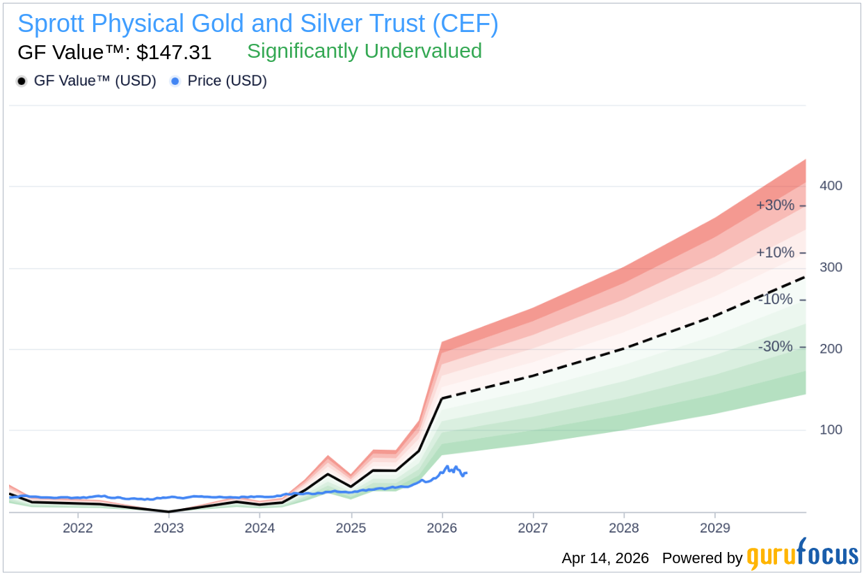
Task: Toggle the Price (USD) legend label
Action: (x=227, y=81)
